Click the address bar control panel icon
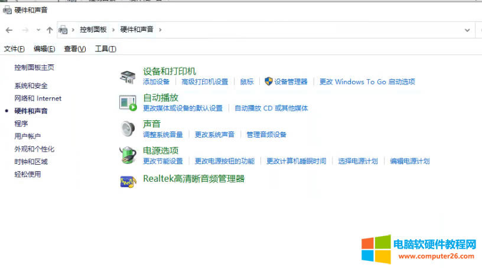 coord(63,30)
